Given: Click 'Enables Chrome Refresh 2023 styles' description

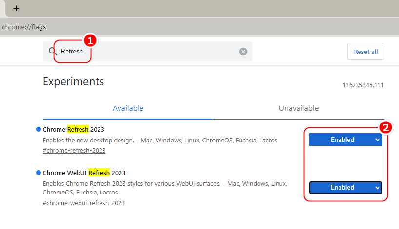Looking at the screenshot, I should (165, 188).
